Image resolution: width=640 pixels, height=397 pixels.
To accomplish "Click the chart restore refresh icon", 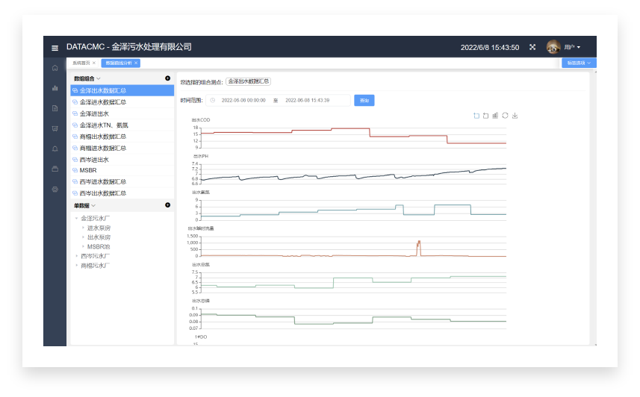I will (505, 116).
